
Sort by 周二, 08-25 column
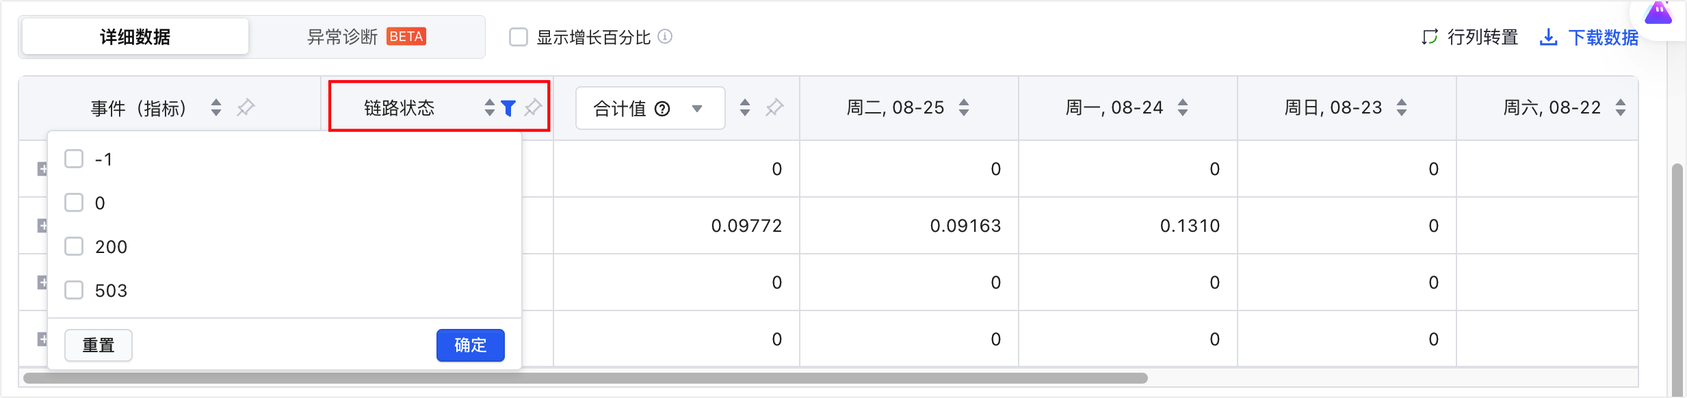(964, 107)
